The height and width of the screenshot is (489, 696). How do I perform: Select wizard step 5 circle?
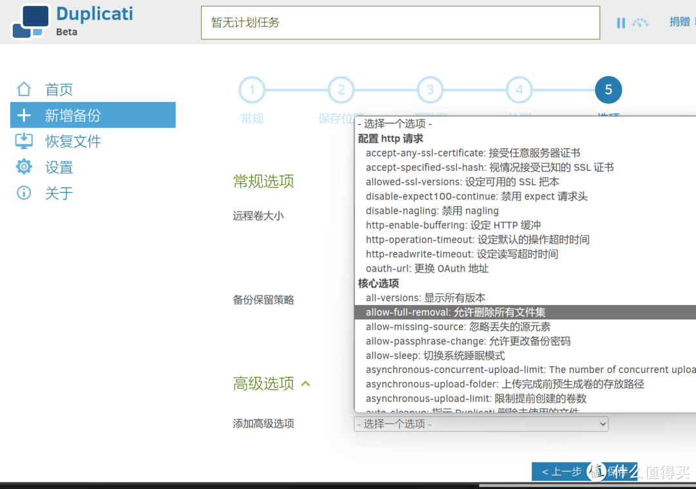pos(608,90)
